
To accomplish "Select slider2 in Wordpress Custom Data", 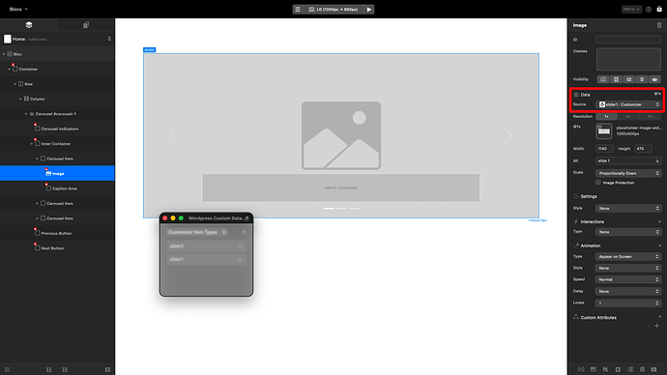I will [206, 245].
